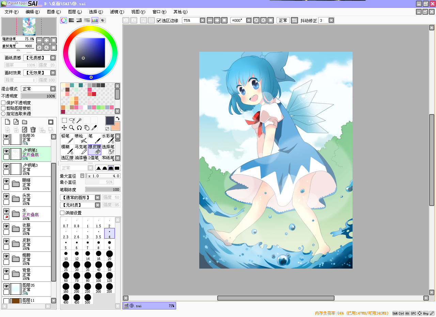Open the 75% zoom level dropdown
Viewport: 436px width, 317px height.
click(202, 20)
